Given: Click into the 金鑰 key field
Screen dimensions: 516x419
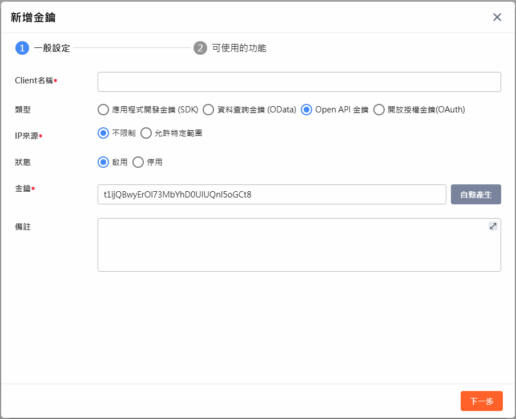Looking at the screenshot, I should [x=272, y=194].
